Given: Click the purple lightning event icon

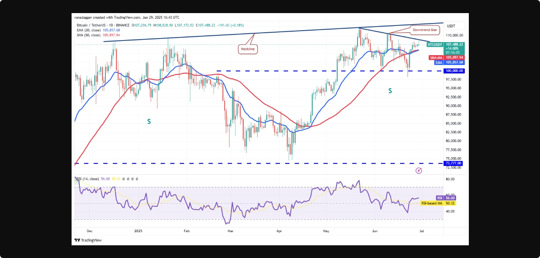Looking at the screenshot, I should pyautogui.click(x=418, y=171).
